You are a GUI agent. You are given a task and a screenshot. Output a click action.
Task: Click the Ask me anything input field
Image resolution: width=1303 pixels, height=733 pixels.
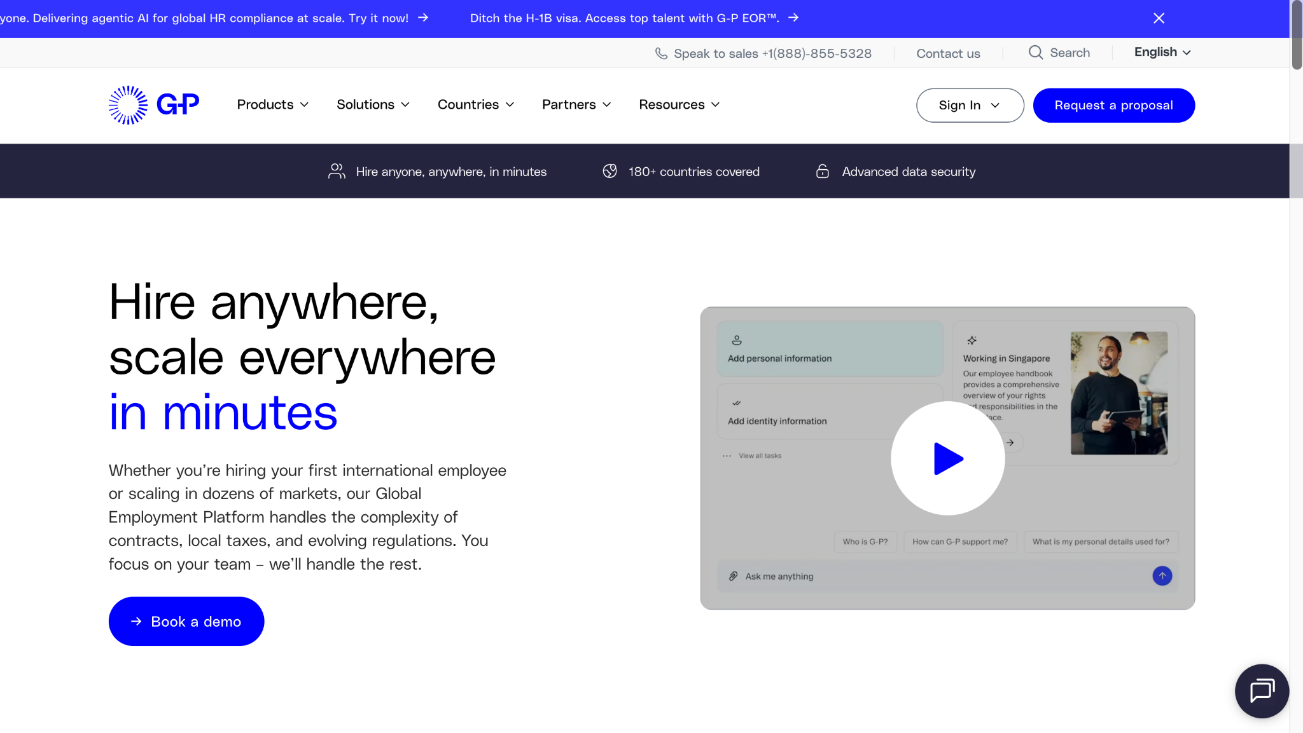(x=947, y=576)
